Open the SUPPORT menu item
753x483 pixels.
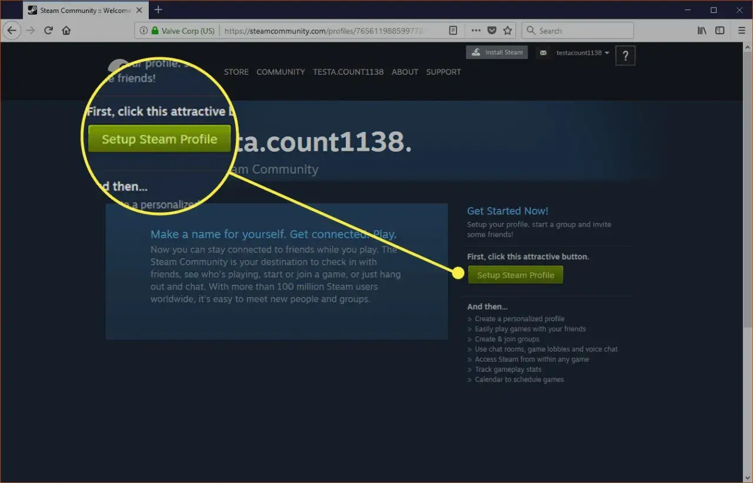[444, 72]
